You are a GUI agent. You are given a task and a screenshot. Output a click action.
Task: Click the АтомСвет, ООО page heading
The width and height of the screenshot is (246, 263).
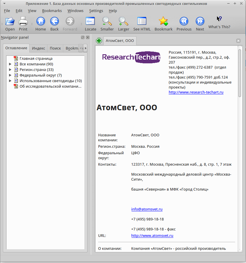127,108
